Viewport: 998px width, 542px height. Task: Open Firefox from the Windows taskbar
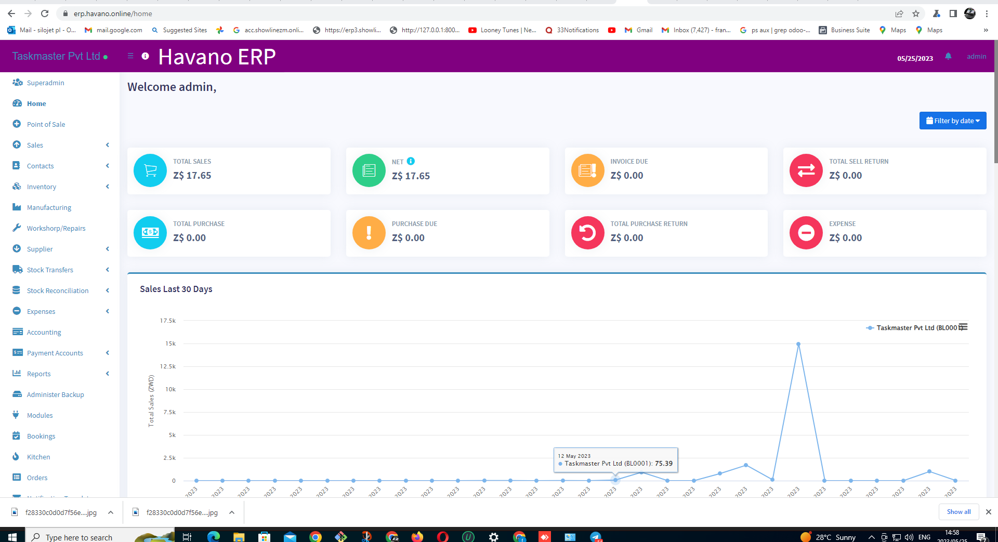coord(417,537)
